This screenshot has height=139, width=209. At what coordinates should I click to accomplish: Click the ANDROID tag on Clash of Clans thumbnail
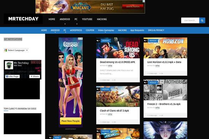106,89
